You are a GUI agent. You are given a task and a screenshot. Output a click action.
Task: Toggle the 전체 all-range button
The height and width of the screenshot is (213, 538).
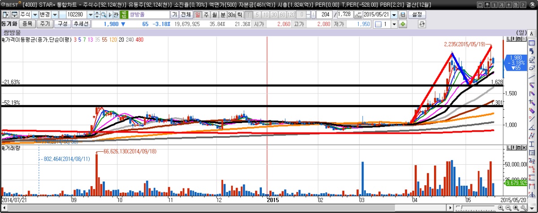[x=186, y=15]
